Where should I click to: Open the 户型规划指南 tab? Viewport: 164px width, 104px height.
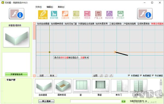130,24
